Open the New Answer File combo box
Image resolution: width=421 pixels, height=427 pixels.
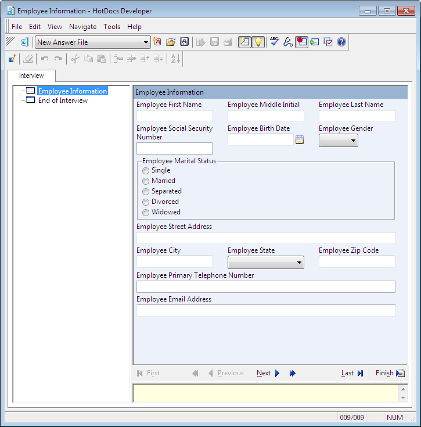tap(146, 42)
